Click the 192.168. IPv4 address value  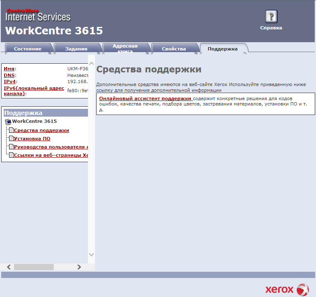[x=78, y=81]
